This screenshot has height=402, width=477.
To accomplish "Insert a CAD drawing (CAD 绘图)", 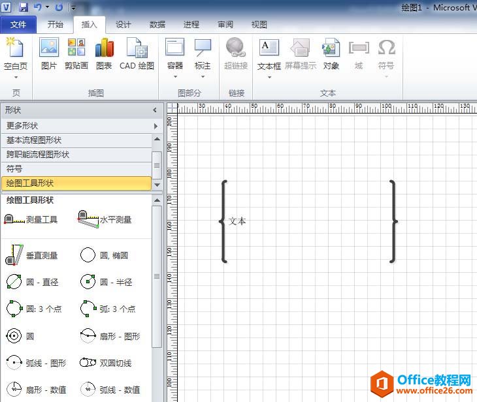I will (x=137, y=53).
